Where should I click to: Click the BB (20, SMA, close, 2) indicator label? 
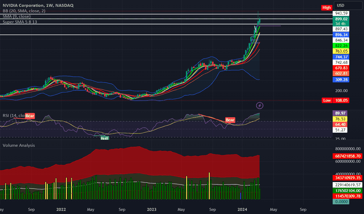pos(24,11)
